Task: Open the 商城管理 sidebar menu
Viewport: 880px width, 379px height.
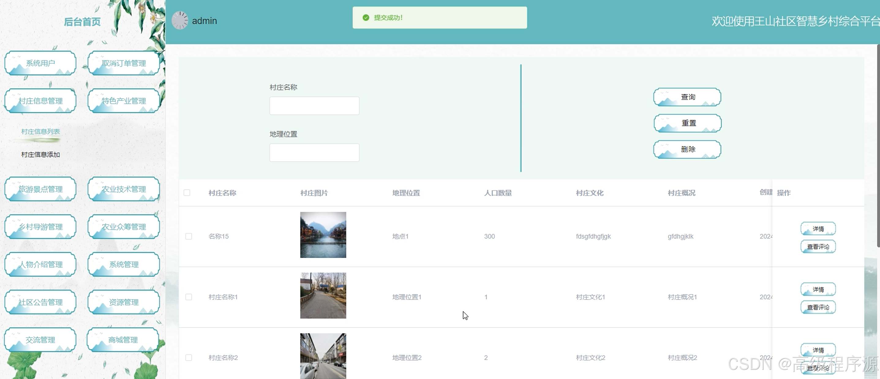Action: coord(123,340)
